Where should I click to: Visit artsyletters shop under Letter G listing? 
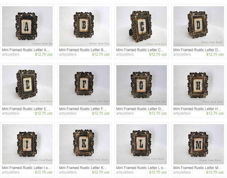[x=125, y=113]
